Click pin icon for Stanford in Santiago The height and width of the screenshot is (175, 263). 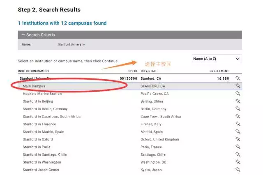tap(238, 154)
